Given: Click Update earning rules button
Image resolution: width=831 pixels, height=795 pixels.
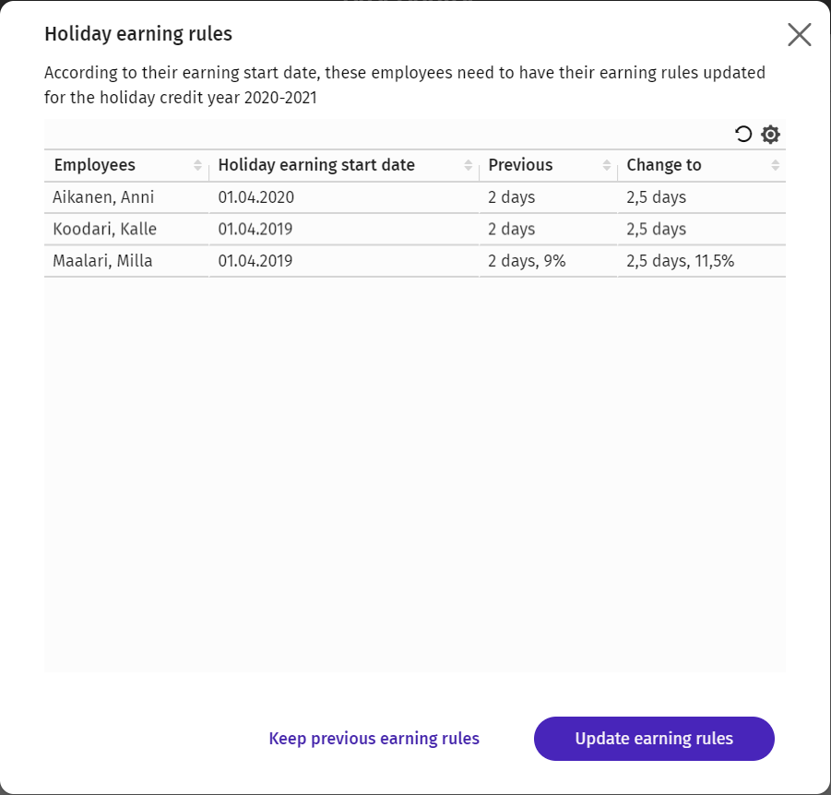Looking at the screenshot, I should [654, 739].
